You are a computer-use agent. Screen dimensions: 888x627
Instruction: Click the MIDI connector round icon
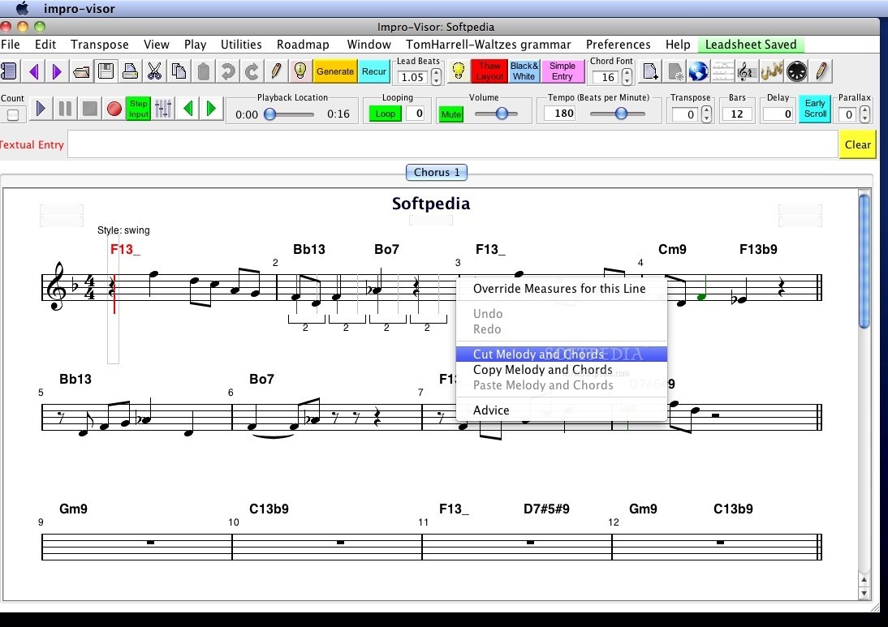coord(797,71)
